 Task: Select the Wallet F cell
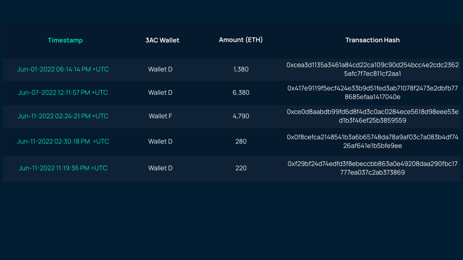pyautogui.click(x=160, y=116)
